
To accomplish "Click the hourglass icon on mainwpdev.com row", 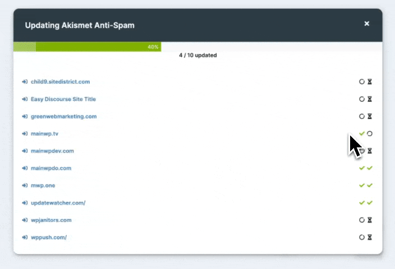I will pos(370,151).
